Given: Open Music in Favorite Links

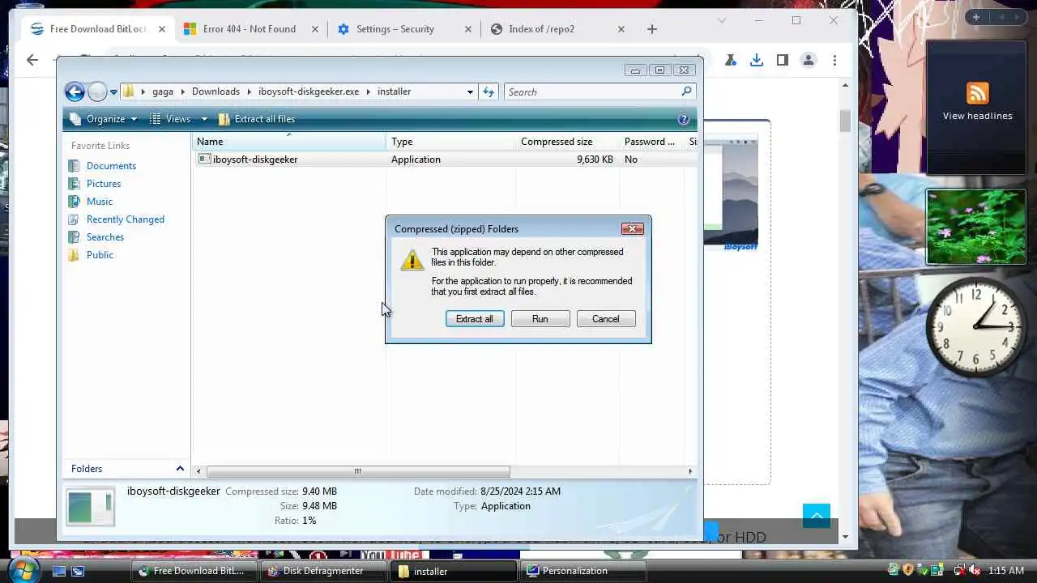Looking at the screenshot, I should click(x=100, y=202).
